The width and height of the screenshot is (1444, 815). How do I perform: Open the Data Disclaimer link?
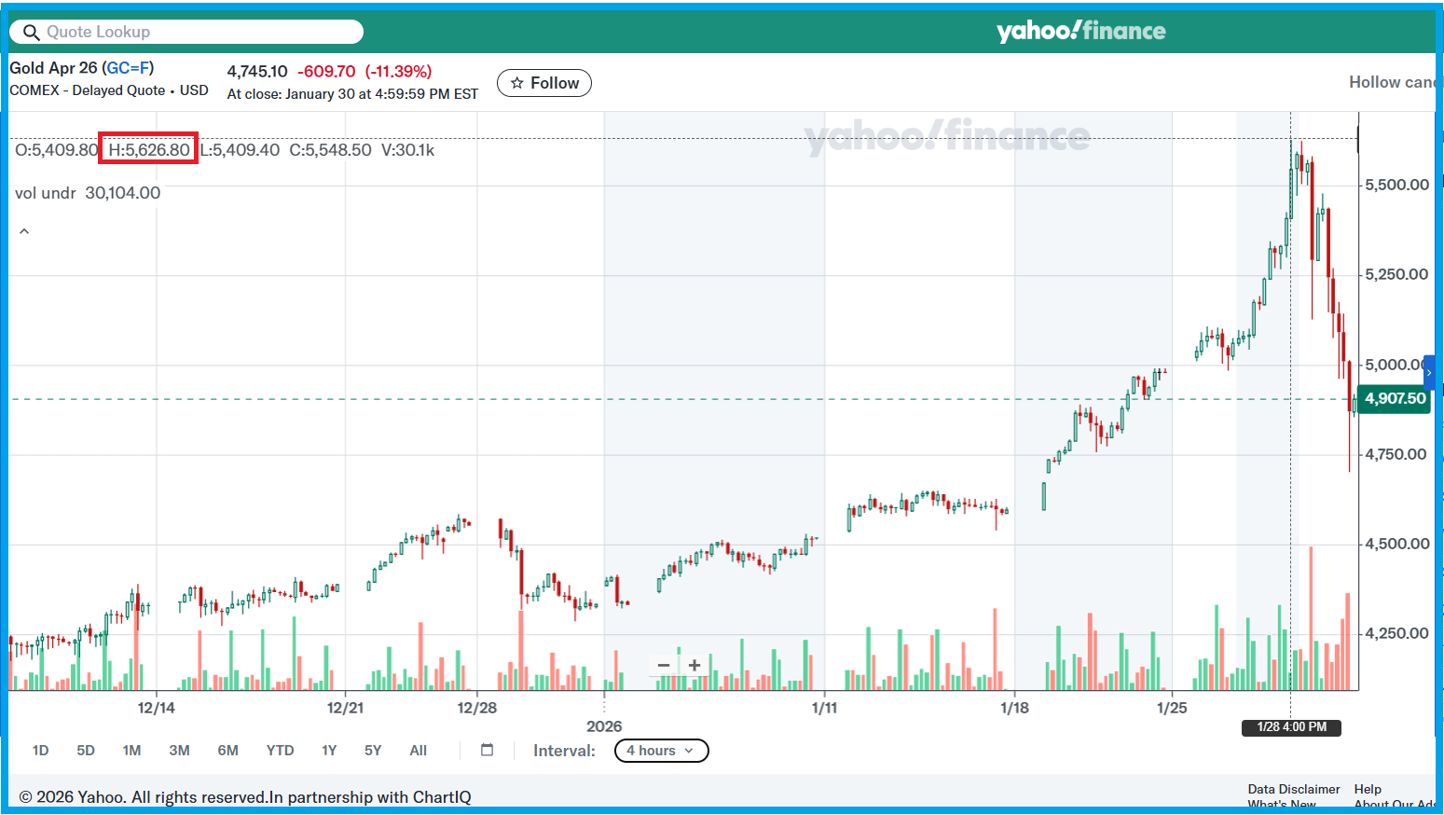[1293, 789]
